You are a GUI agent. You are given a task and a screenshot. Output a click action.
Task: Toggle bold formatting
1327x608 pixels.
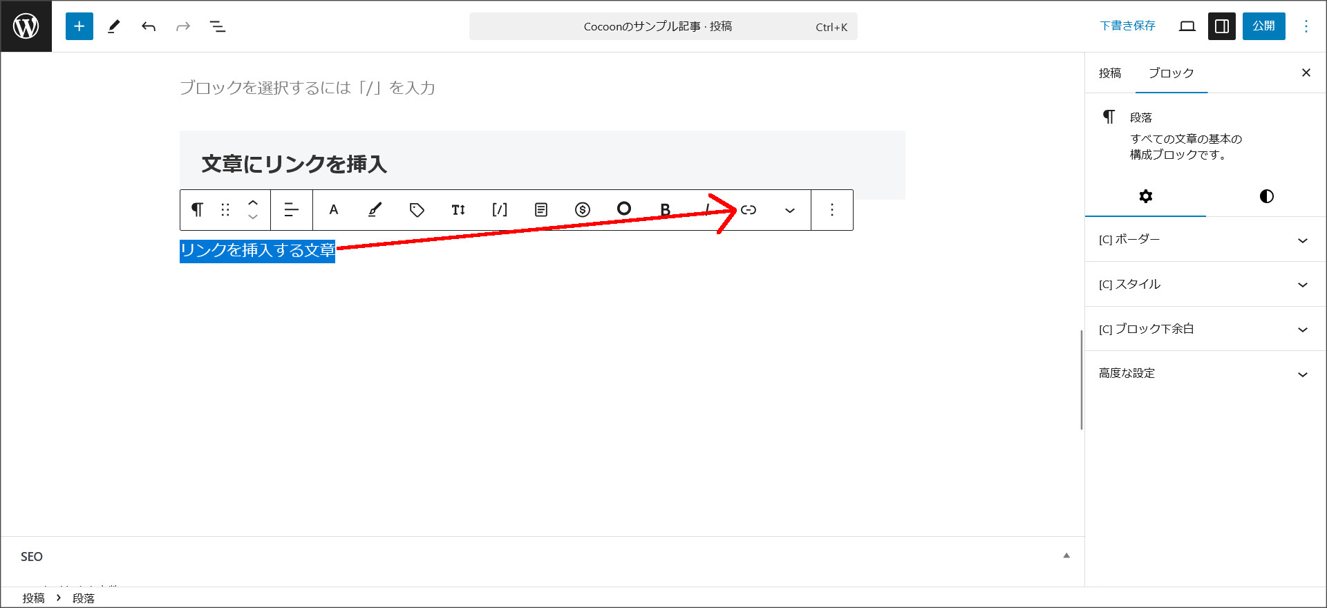665,210
